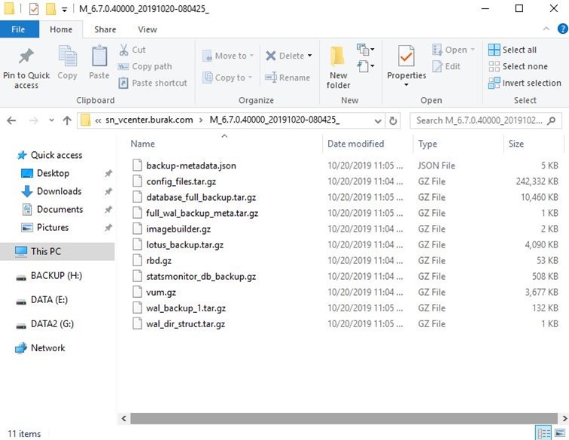
Task: Expand the Open button dropdown arrow
Action: (473, 50)
